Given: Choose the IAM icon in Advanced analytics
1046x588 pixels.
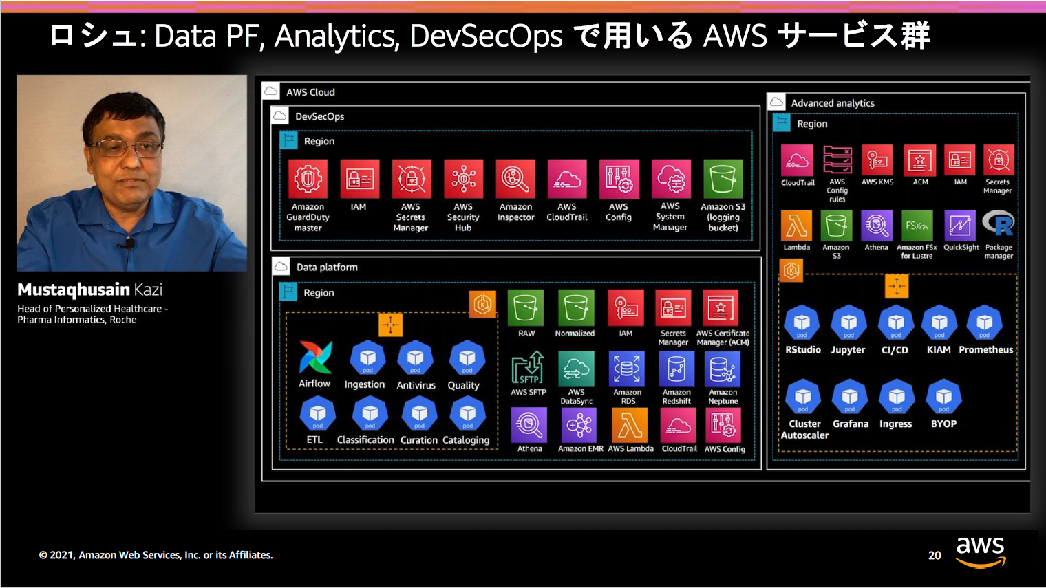Looking at the screenshot, I should pyautogui.click(x=960, y=160).
